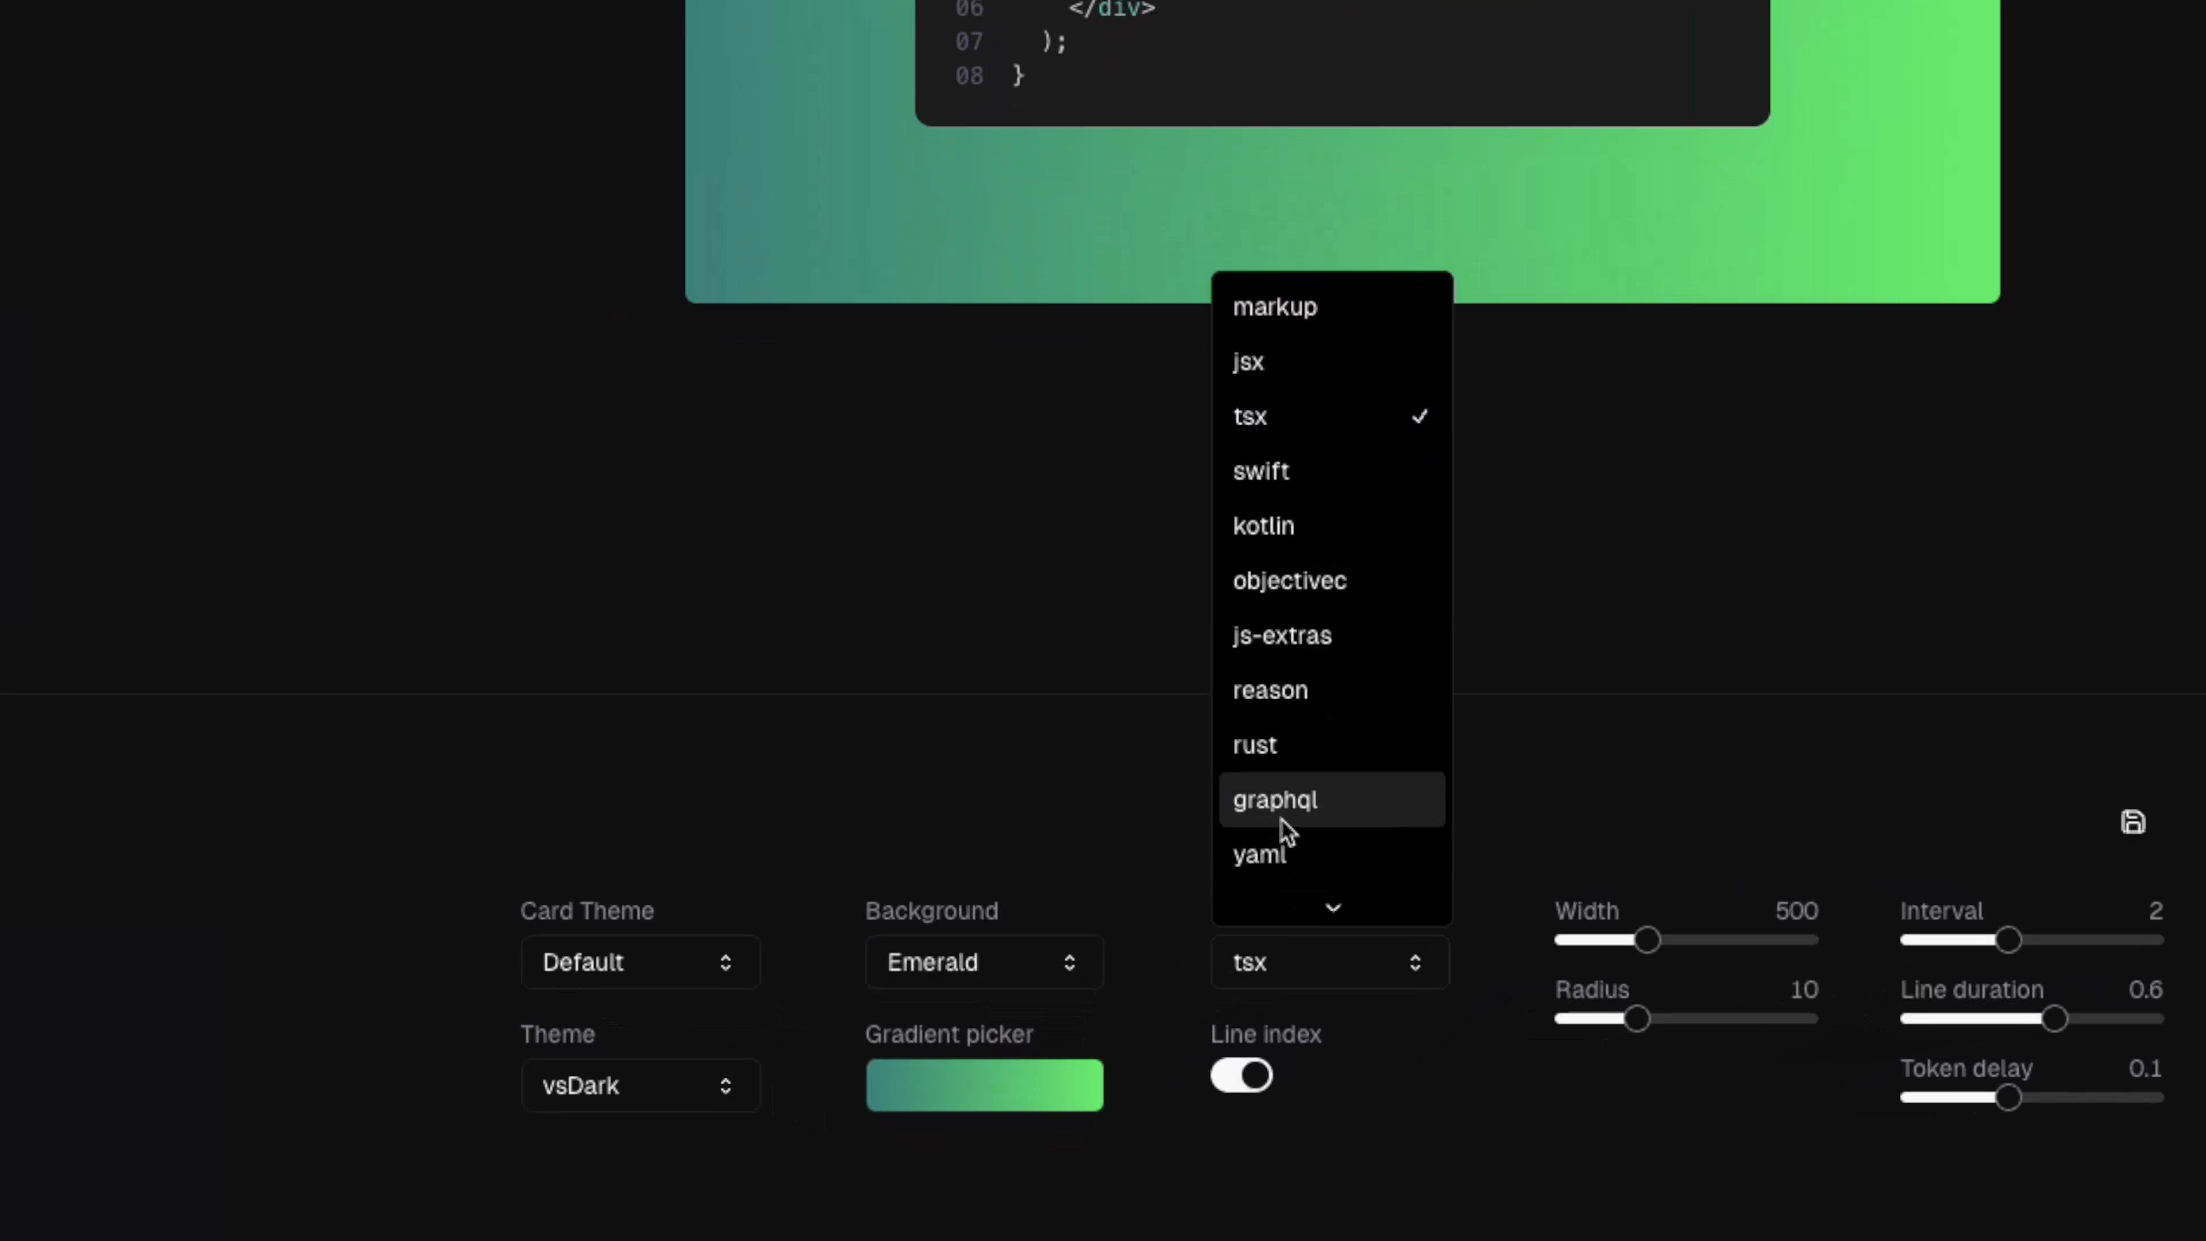This screenshot has width=2206, height=1241.
Task: Choose graphql in the language list
Action: [x=1332, y=800]
